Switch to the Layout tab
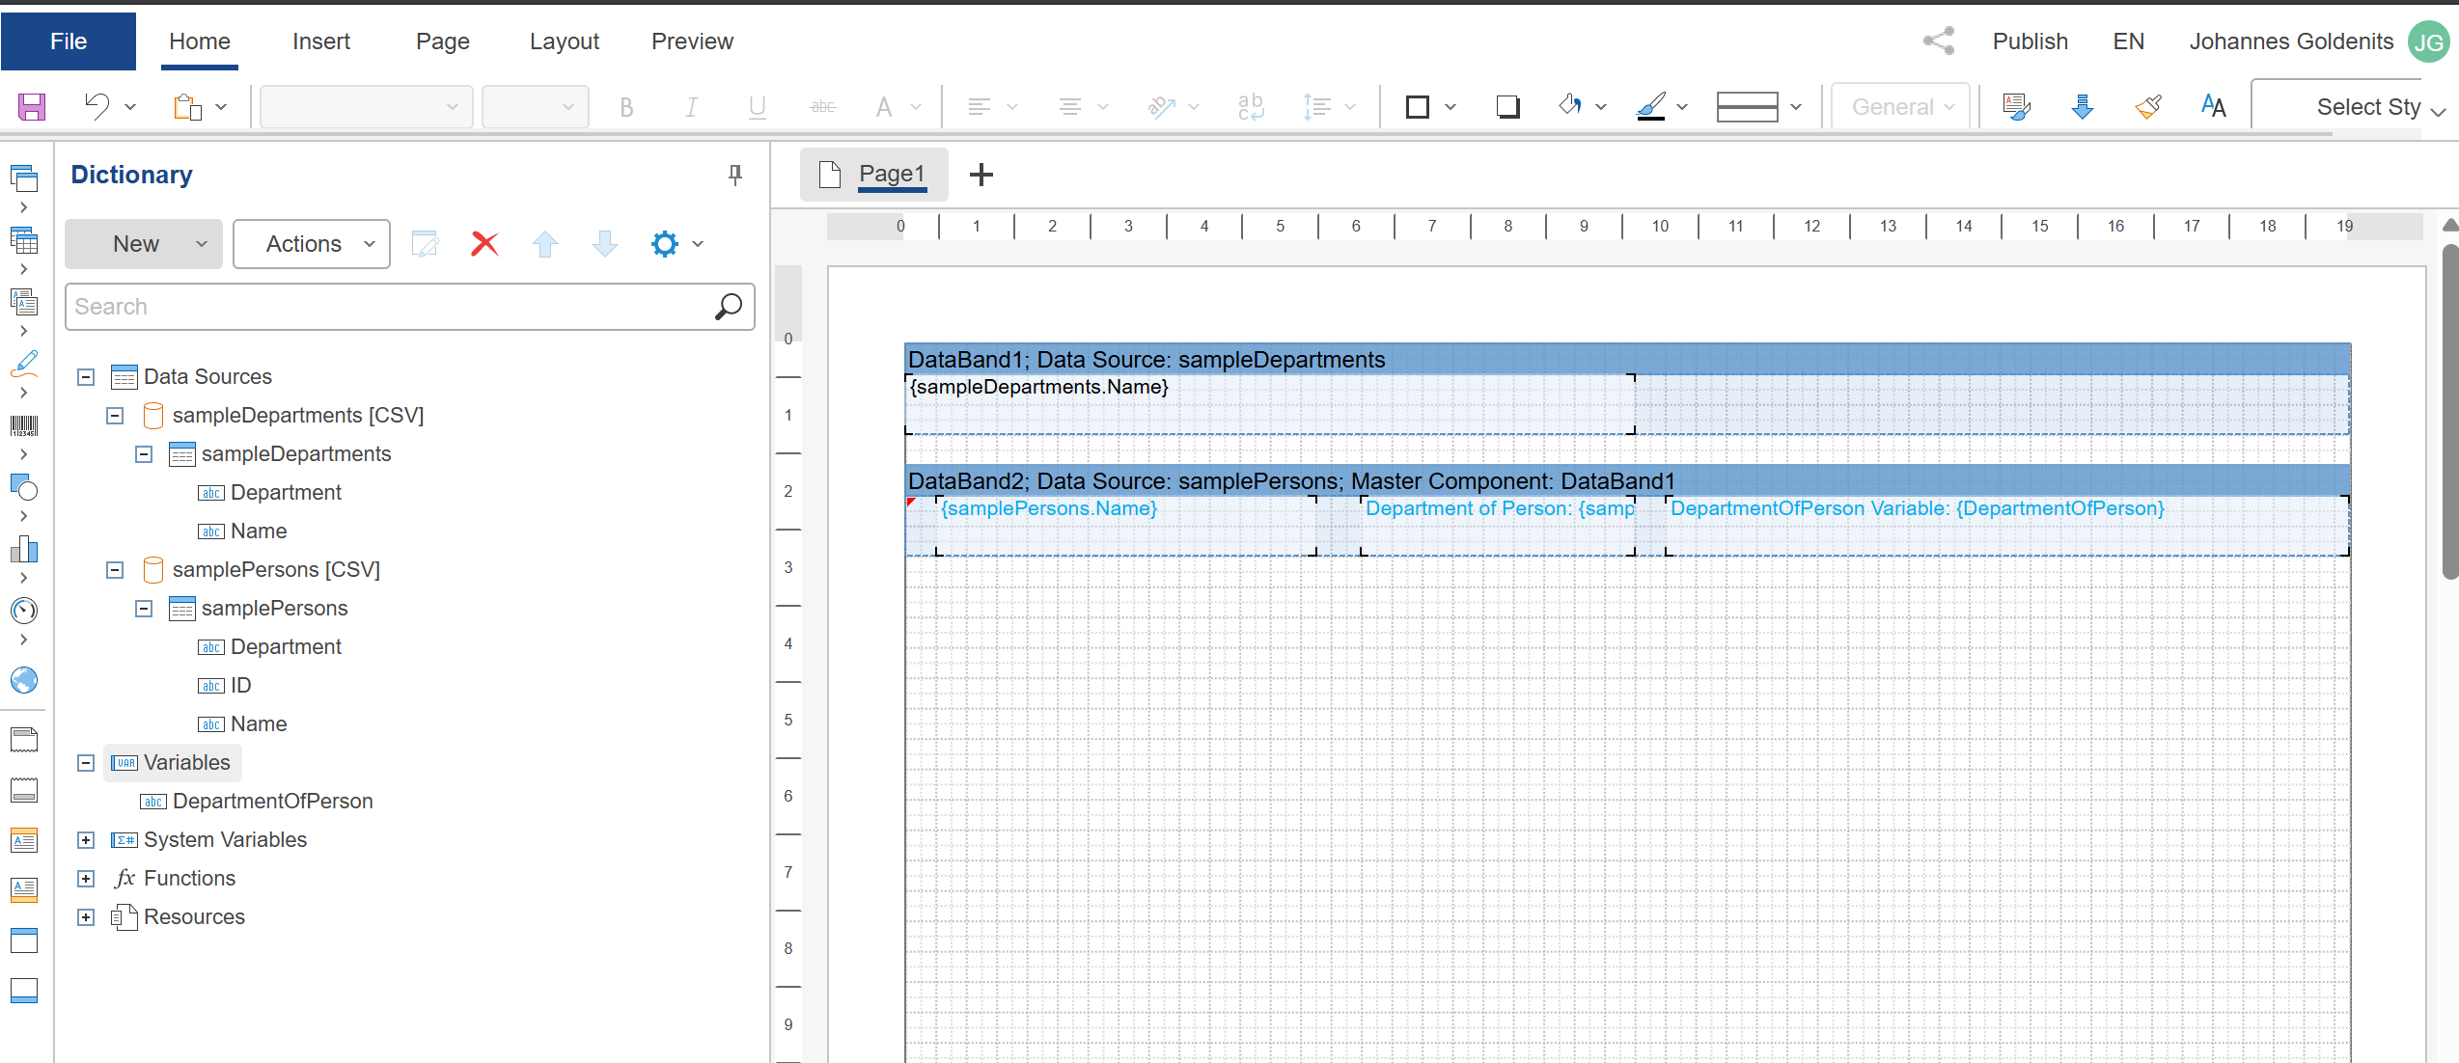The height and width of the screenshot is (1063, 2459). pyautogui.click(x=565, y=41)
